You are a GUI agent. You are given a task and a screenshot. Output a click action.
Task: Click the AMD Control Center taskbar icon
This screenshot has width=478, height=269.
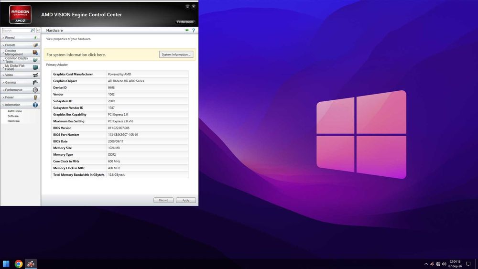click(x=31, y=264)
